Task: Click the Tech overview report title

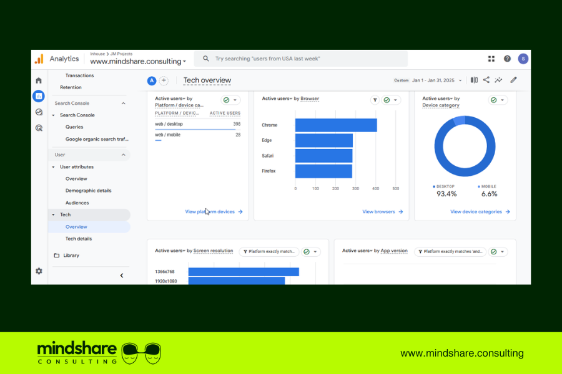Action: click(x=207, y=80)
